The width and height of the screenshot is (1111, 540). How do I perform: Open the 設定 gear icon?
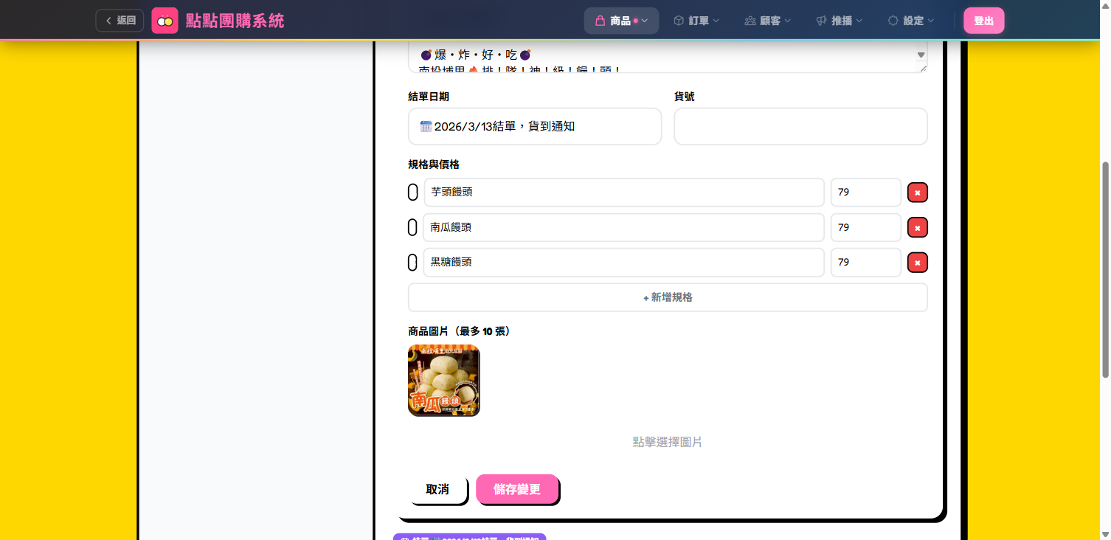coord(892,20)
